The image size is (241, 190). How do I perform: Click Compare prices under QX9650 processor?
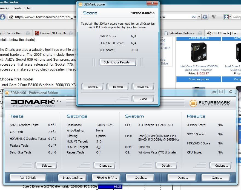pos(199,79)
